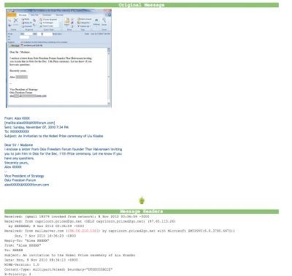The image size is (292, 276).
Task: Click the Outlook Help icon
Action: click(109, 15)
